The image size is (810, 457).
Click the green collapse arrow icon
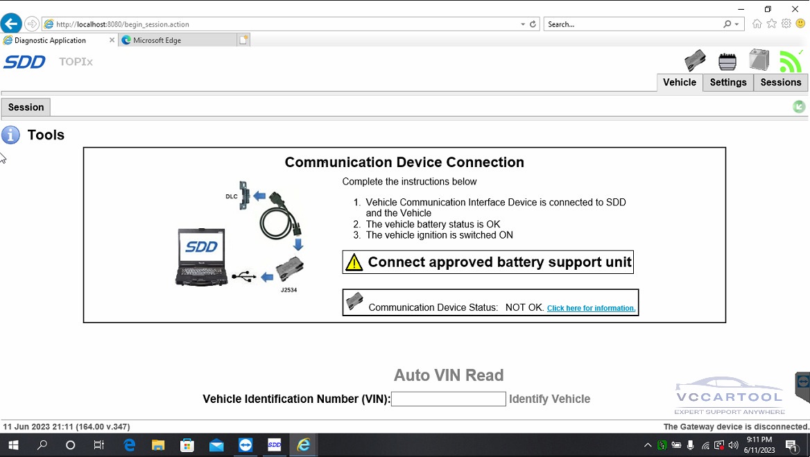pos(799,107)
